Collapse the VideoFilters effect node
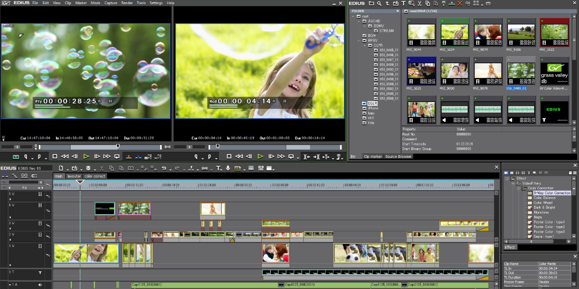The width and height of the screenshot is (579, 289). [513, 183]
